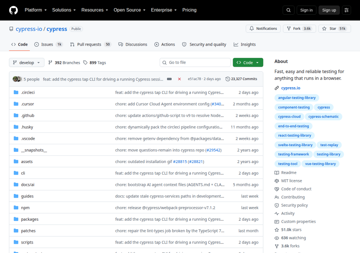
Task: Open the assets folder icon
Action: click(x=16, y=161)
